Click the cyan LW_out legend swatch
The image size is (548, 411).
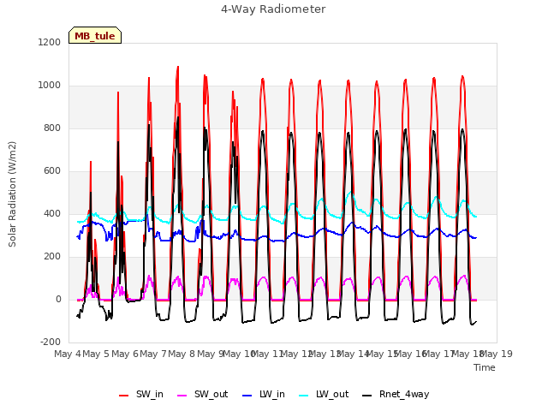pos(304,396)
